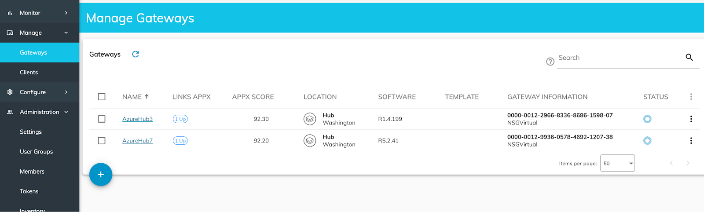Screen dimensions: 704x212
Task: Refresh the Gateways list
Action: pyautogui.click(x=136, y=54)
